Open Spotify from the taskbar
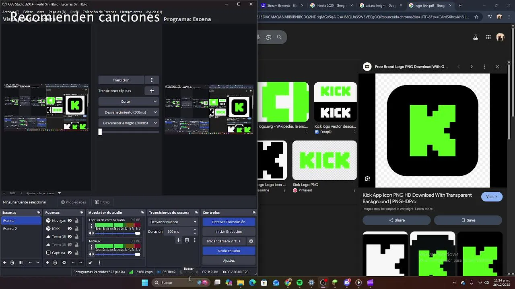 (x=300, y=283)
